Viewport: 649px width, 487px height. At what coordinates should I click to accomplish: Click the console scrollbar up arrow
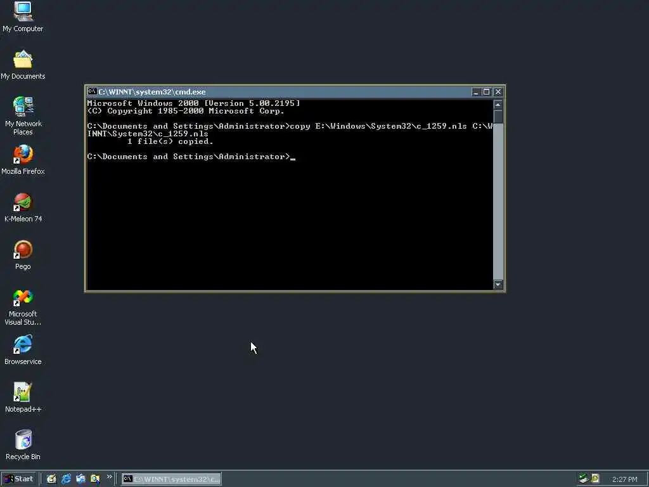pyautogui.click(x=498, y=105)
